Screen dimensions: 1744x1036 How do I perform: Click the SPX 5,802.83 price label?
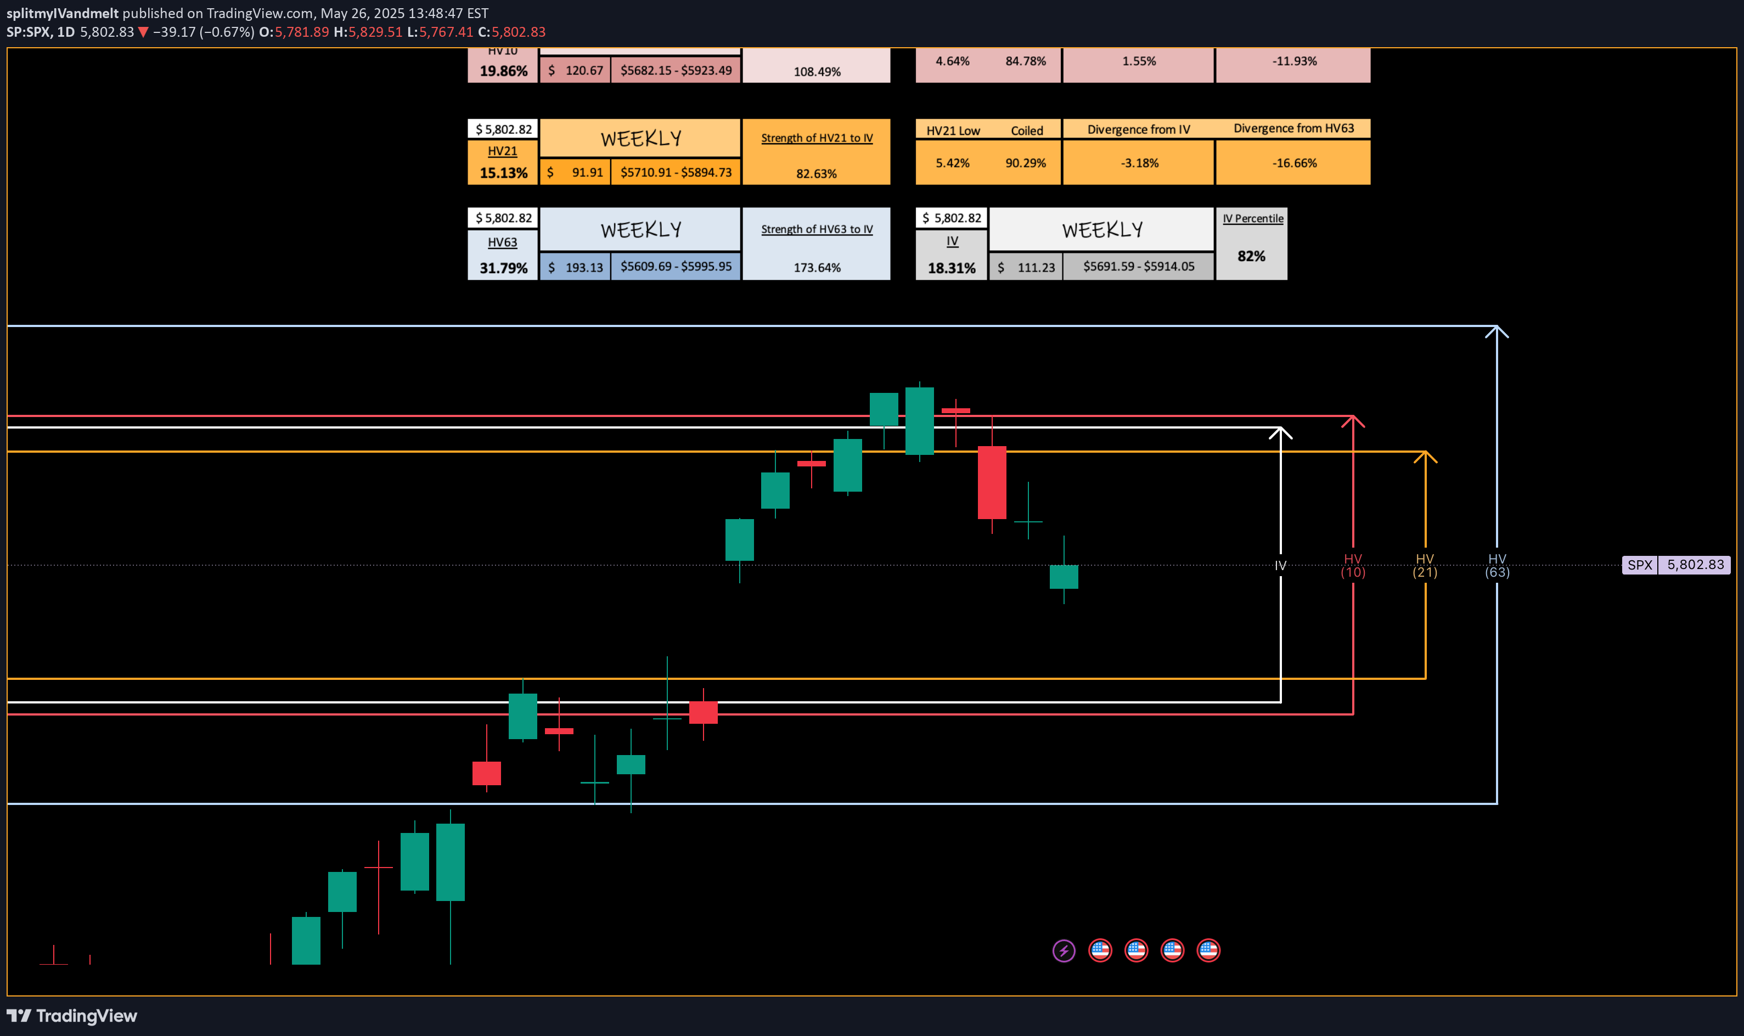pyautogui.click(x=1675, y=565)
